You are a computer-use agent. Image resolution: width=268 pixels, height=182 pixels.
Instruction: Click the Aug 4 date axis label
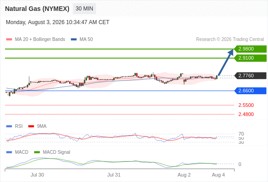[218, 175]
